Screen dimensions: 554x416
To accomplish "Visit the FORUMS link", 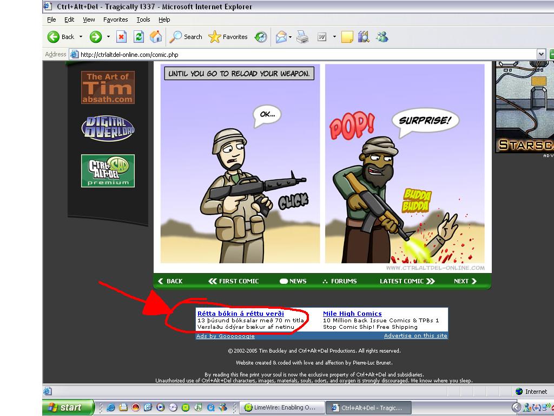I will coord(340,281).
